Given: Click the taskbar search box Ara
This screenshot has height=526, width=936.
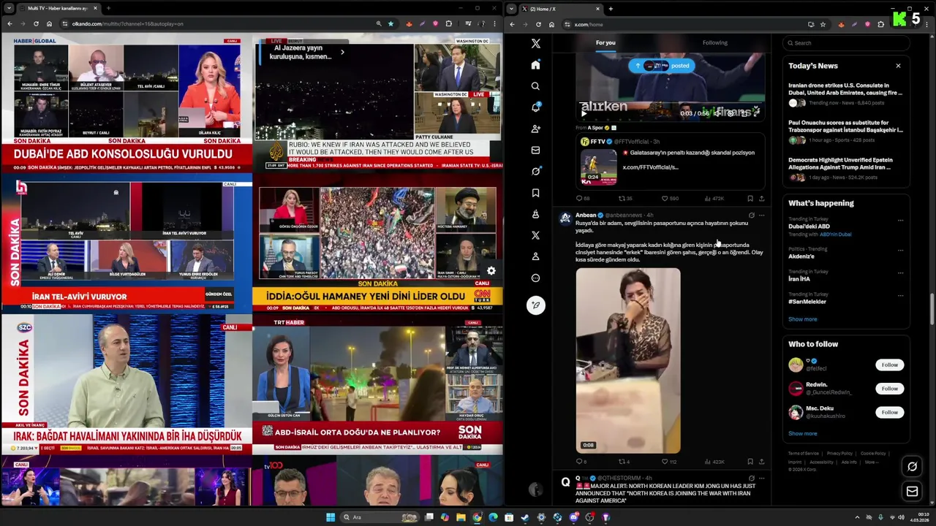Looking at the screenshot, I should tap(380, 517).
